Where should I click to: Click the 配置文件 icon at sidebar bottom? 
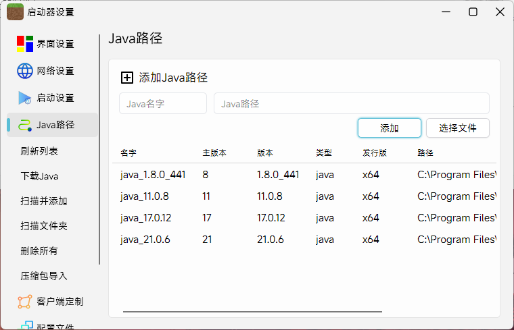[26, 326]
